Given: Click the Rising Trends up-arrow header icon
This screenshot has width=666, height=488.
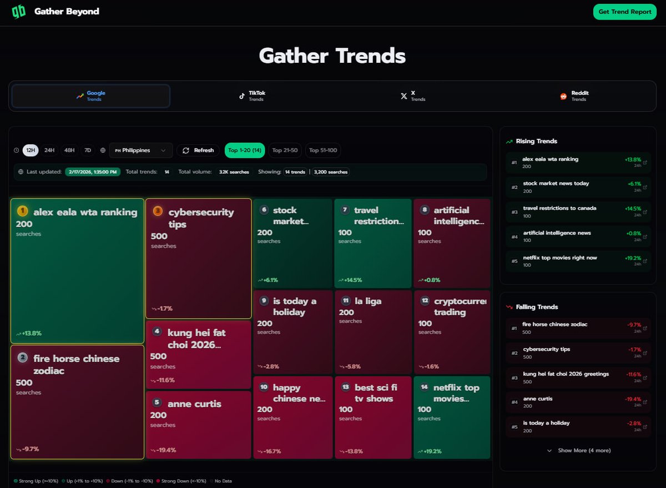Looking at the screenshot, I should [509, 142].
